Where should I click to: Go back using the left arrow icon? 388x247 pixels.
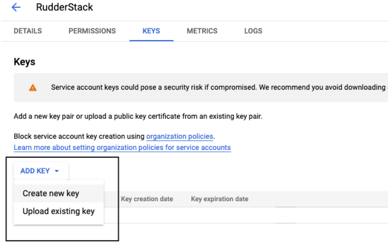coord(16,7)
